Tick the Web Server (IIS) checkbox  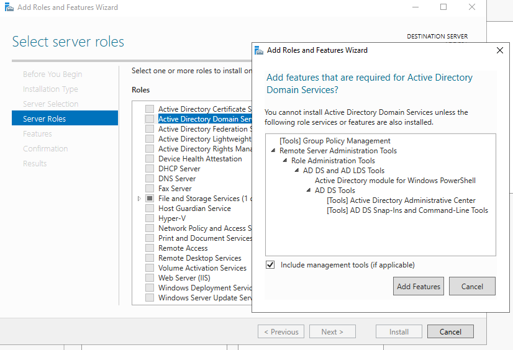point(150,278)
